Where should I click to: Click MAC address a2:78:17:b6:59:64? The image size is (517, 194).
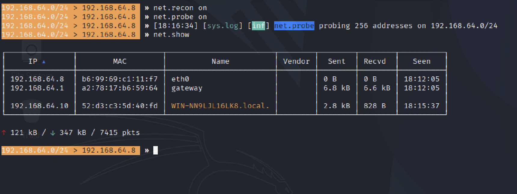120,88
